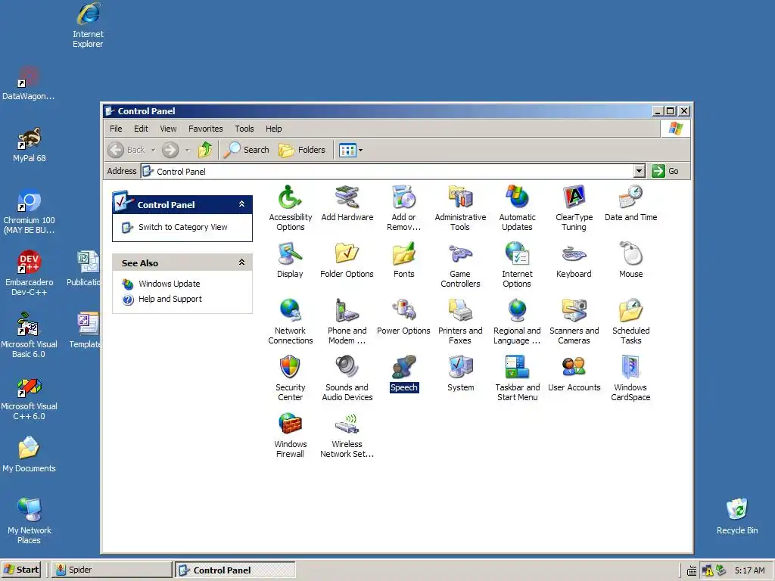
Task: Open Internet Options applet icon
Action: click(517, 253)
